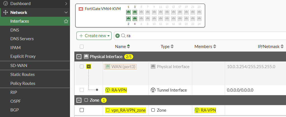This screenshot has width=286, height=117.
Task: Sort by Members column
Action: click(205, 47)
